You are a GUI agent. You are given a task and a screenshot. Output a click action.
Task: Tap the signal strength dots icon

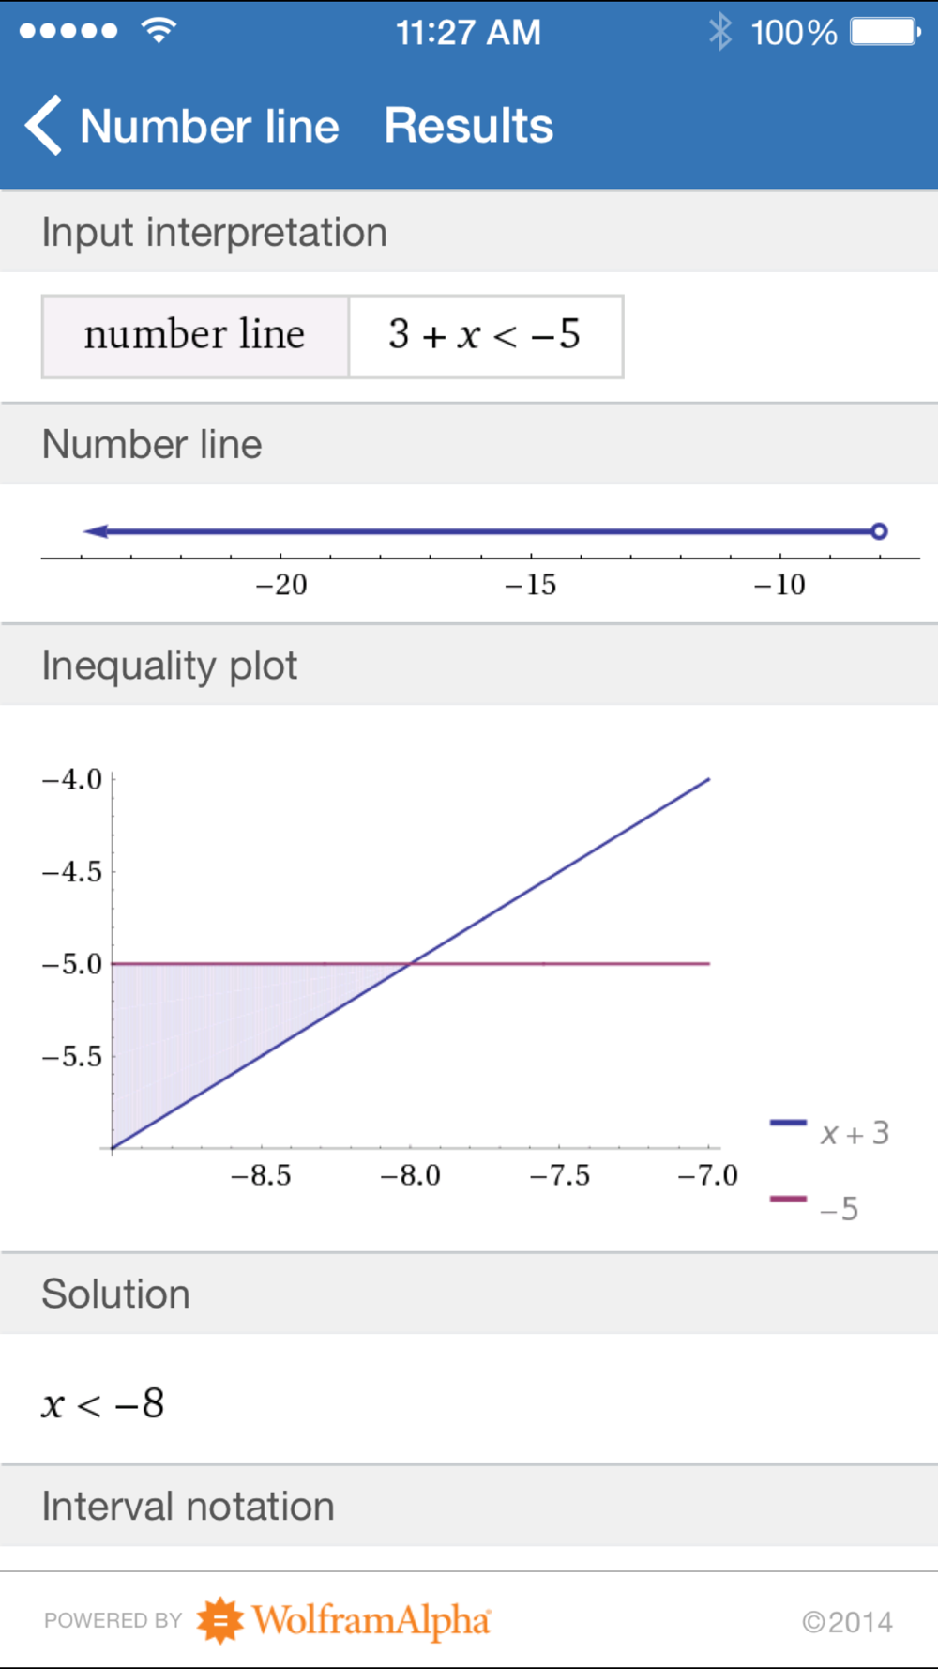(x=68, y=31)
